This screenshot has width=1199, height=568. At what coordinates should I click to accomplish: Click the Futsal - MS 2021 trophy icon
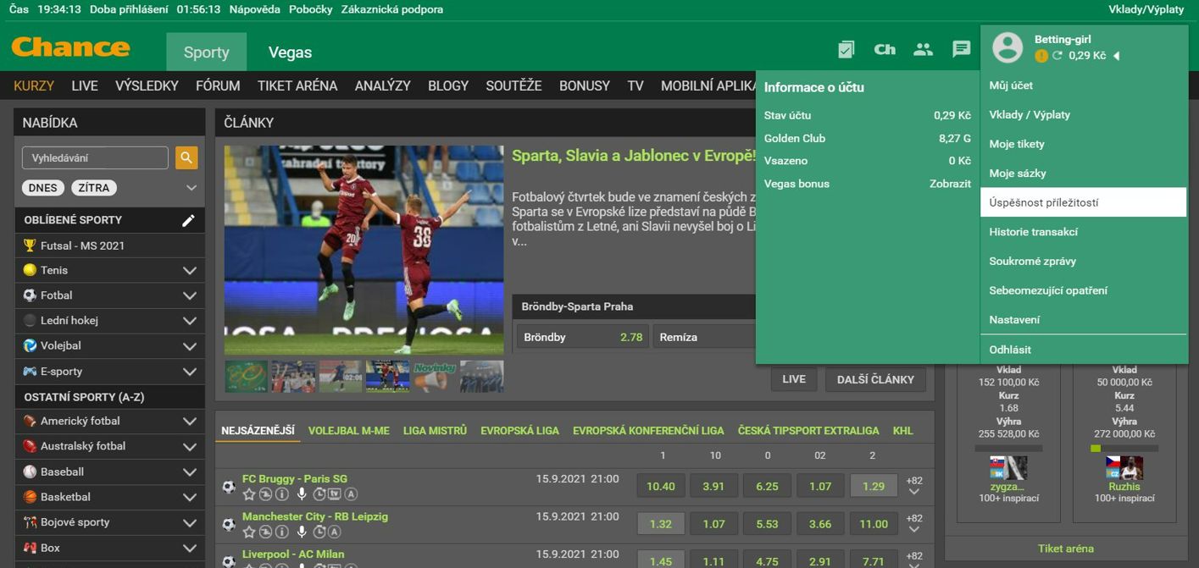30,245
